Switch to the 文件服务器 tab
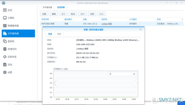Image resolution: width=185 pixels, height=105 pixels. click(47, 7)
